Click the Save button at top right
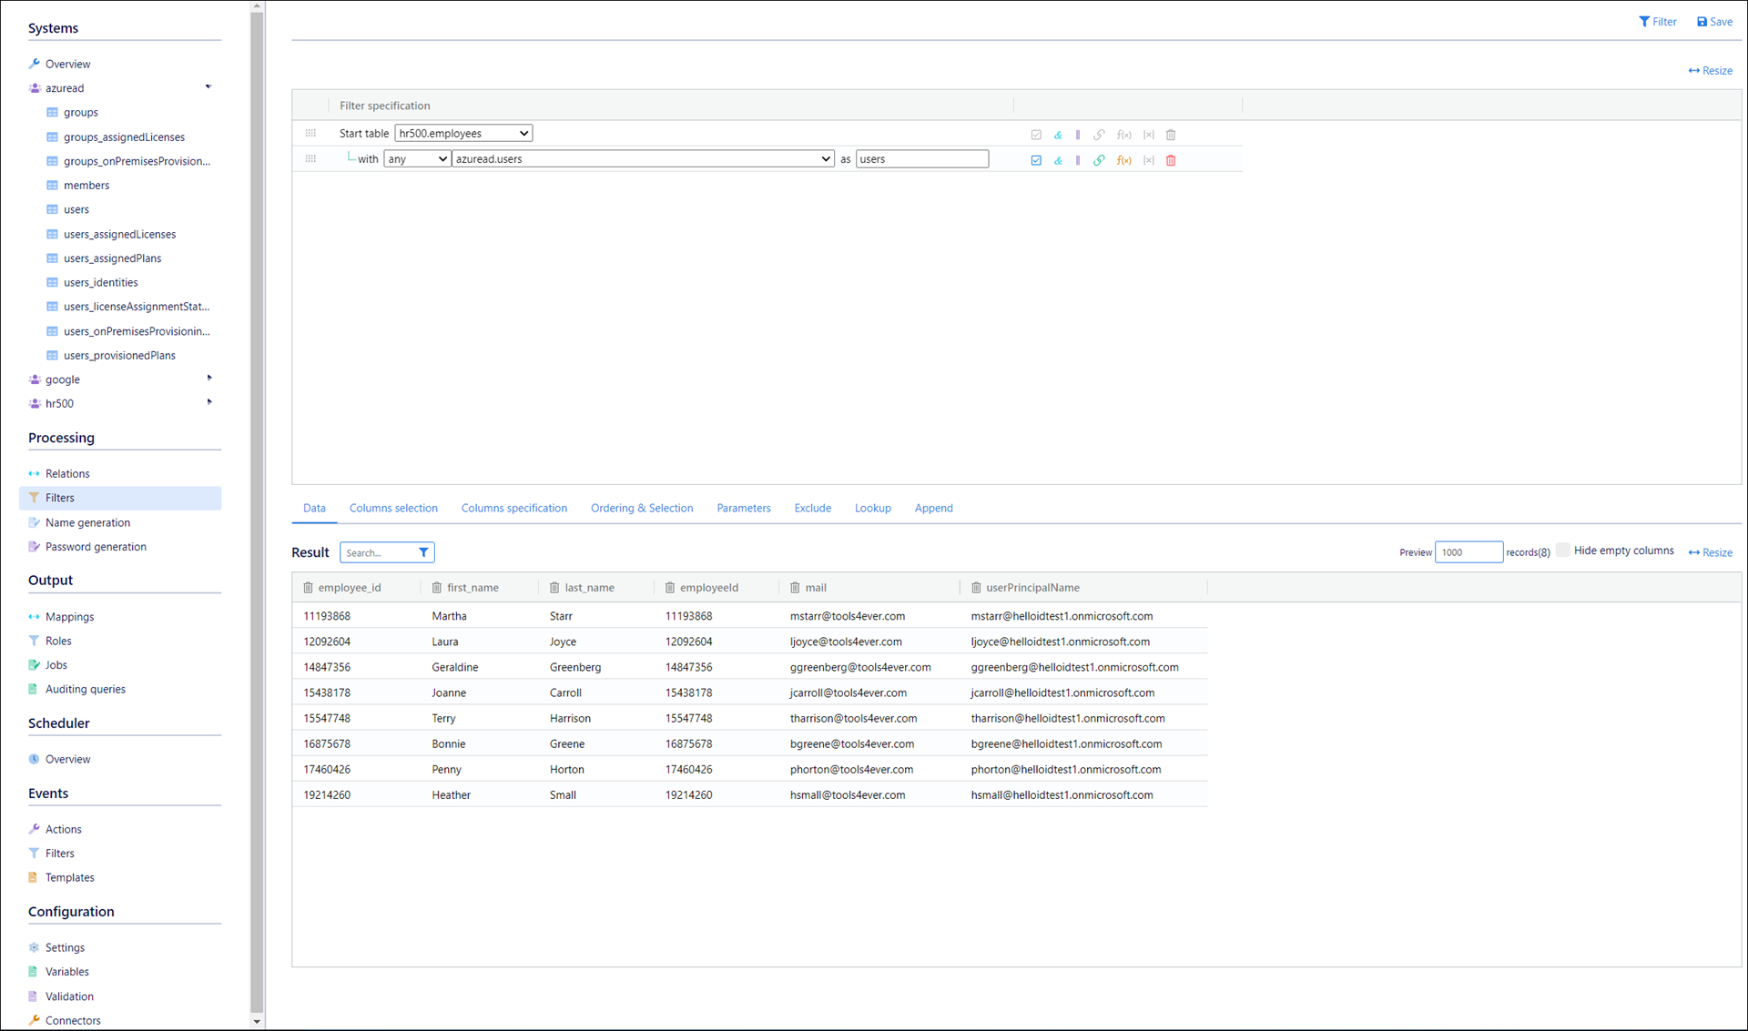This screenshot has width=1748, height=1031. click(x=1714, y=22)
